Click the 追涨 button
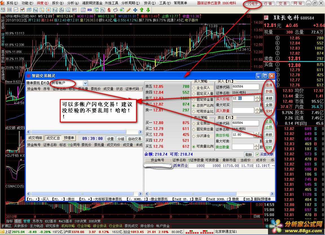 [x=269, y=85]
